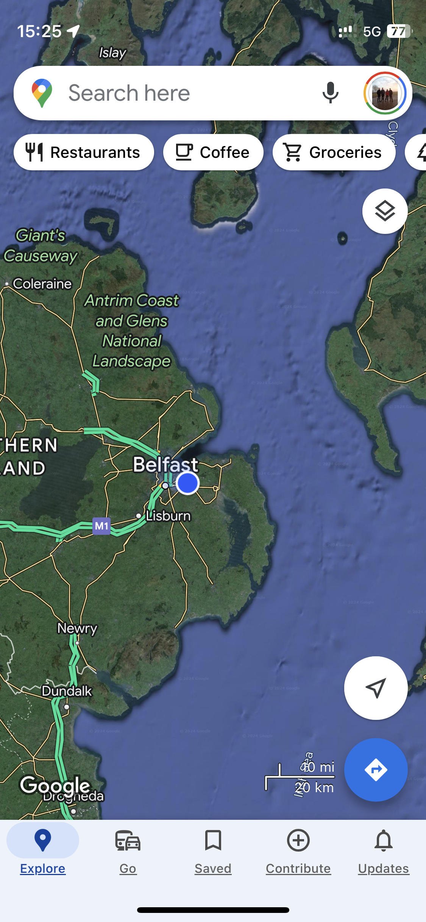Viewport: 426px width, 922px height.
Task: Switch to the Go tab
Action: pyautogui.click(x=128, y=851)
